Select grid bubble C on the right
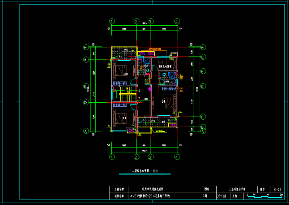 tap(203, 117)
